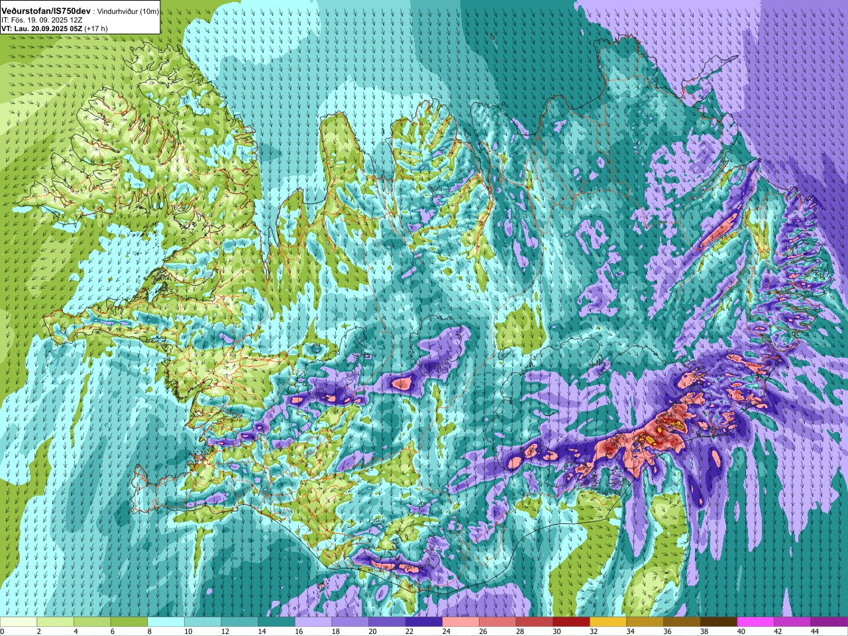The image size is (848, 636).
Task: Click the 14–16 dark teal legend swatch
Action: [276, 622]
